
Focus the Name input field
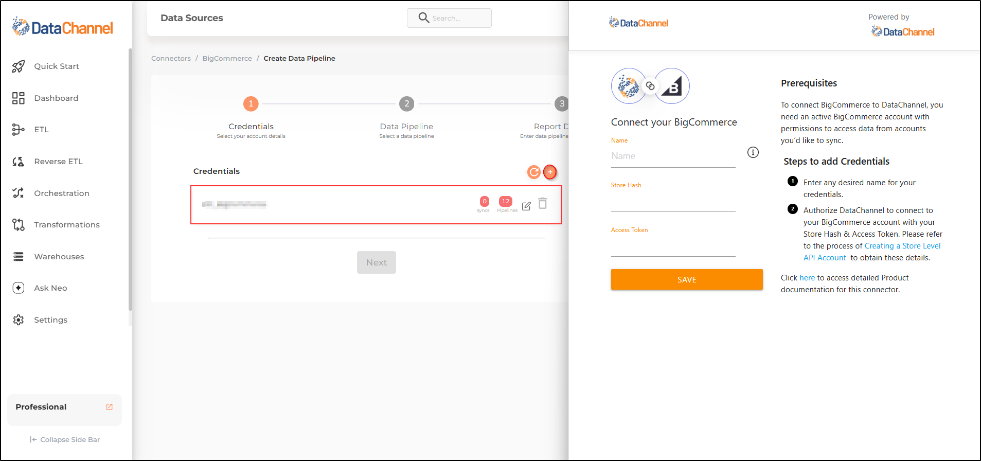pyautogui.click(x=673, y=156)
